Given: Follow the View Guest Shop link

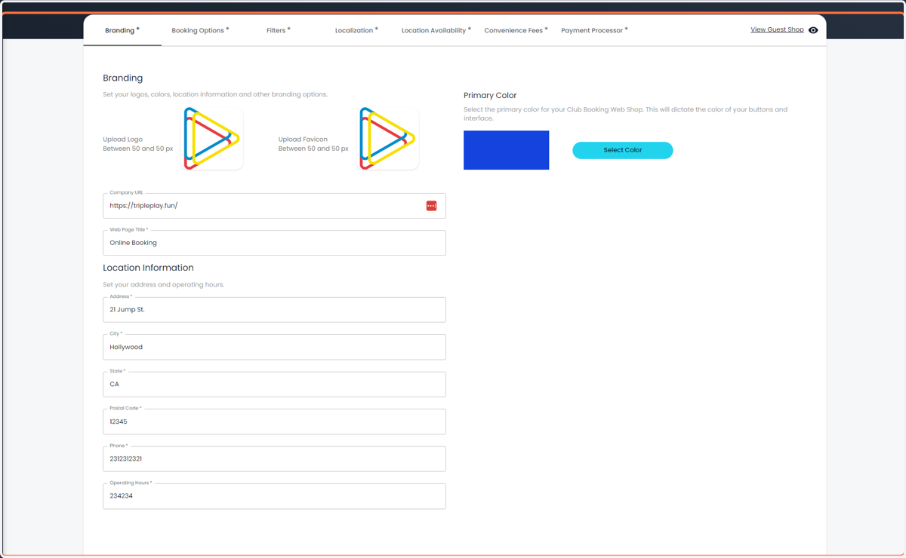Looking at the screenshot, I should pyautogui.click(x=777, y=30).
